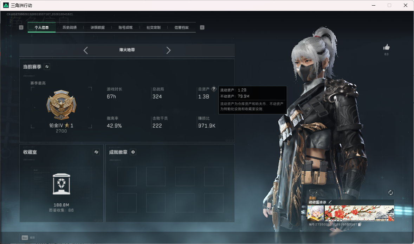414x244 pixels.
Task: Click the 总资产 value 1.3B
Action: tap(203, 97)
